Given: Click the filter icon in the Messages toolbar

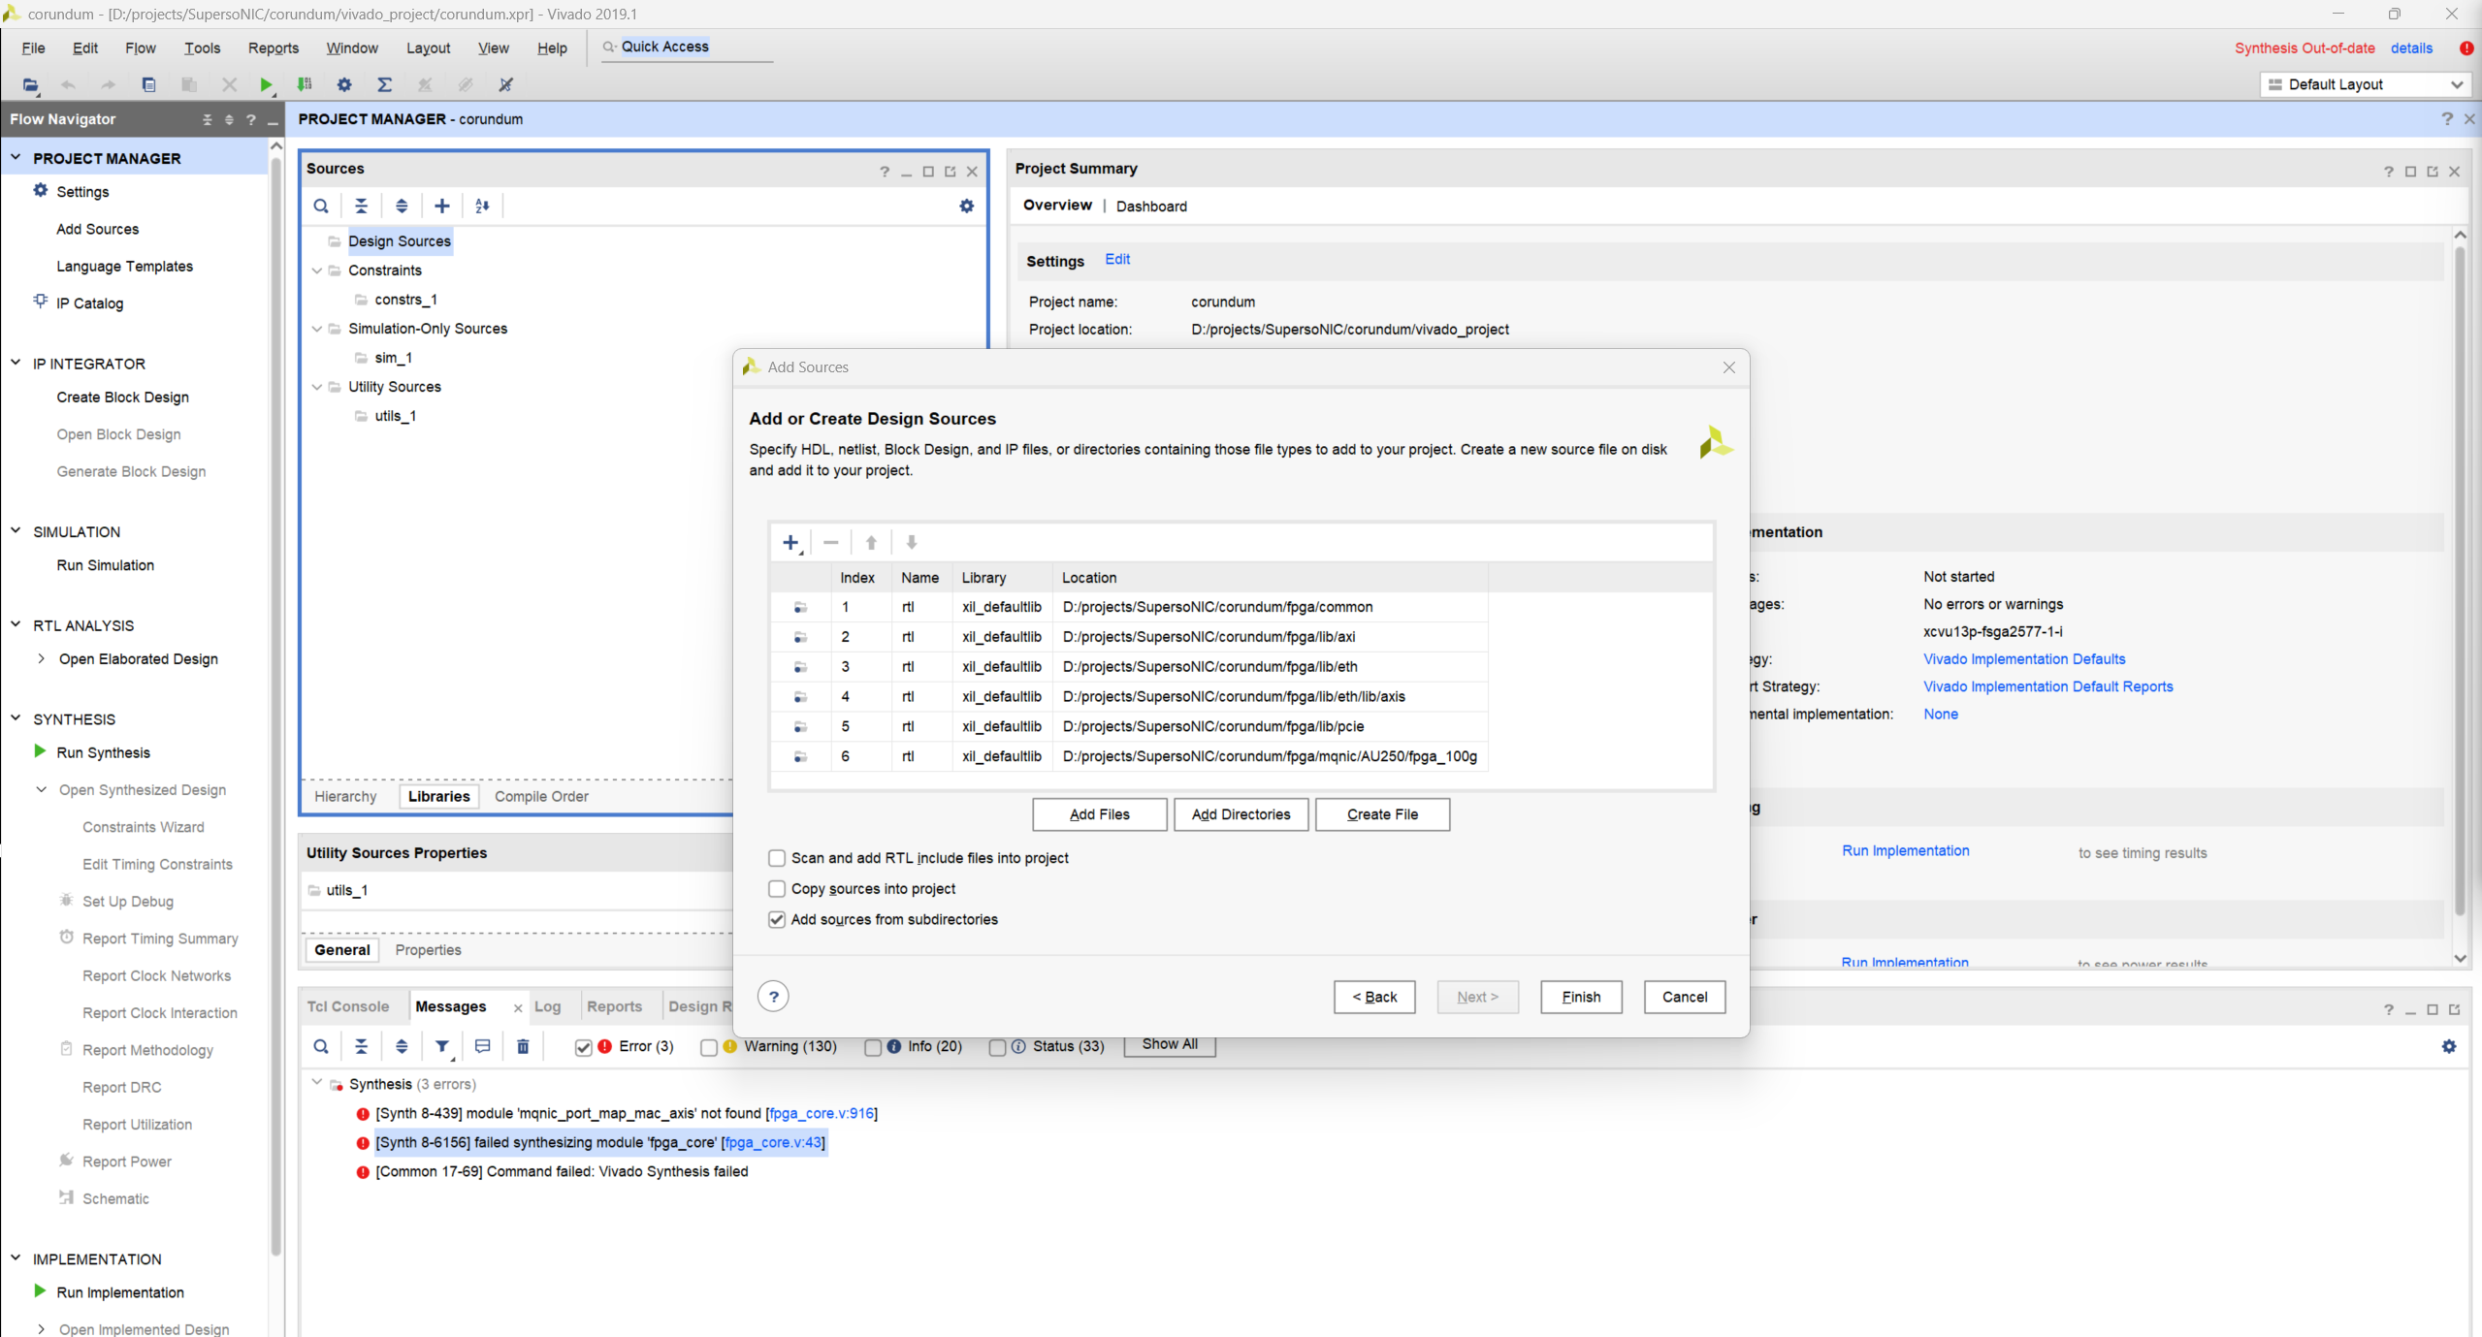Looking at the screenshot, I should tap(442, 1046).
